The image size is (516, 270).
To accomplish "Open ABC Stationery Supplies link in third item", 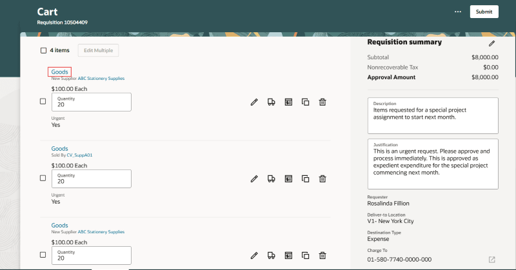I will (101, 232).
